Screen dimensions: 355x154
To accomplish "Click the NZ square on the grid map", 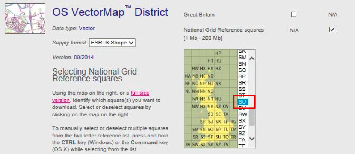I will (x=218, y=107).
